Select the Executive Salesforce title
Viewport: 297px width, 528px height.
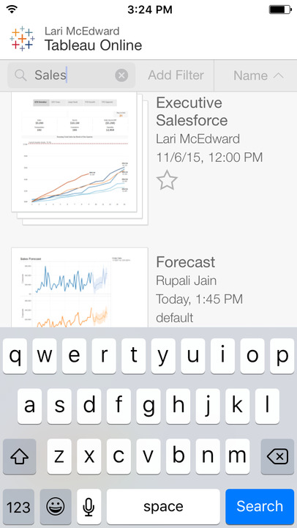pyautogui.click(x=192, y=111)
